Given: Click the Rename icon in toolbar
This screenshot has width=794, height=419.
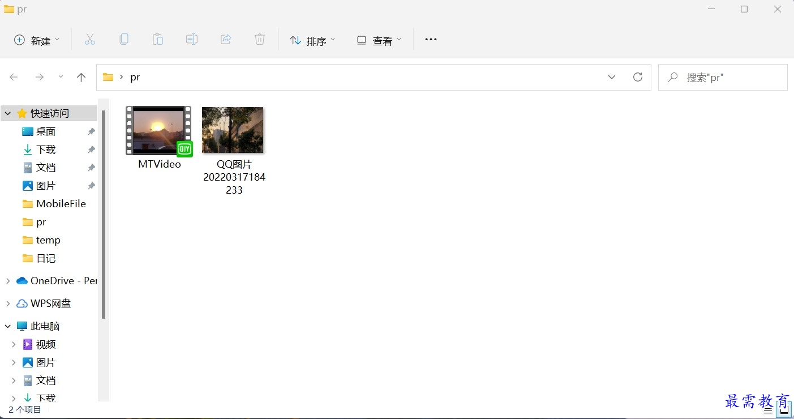Looking at the screenshot, I should click(192, 40).
